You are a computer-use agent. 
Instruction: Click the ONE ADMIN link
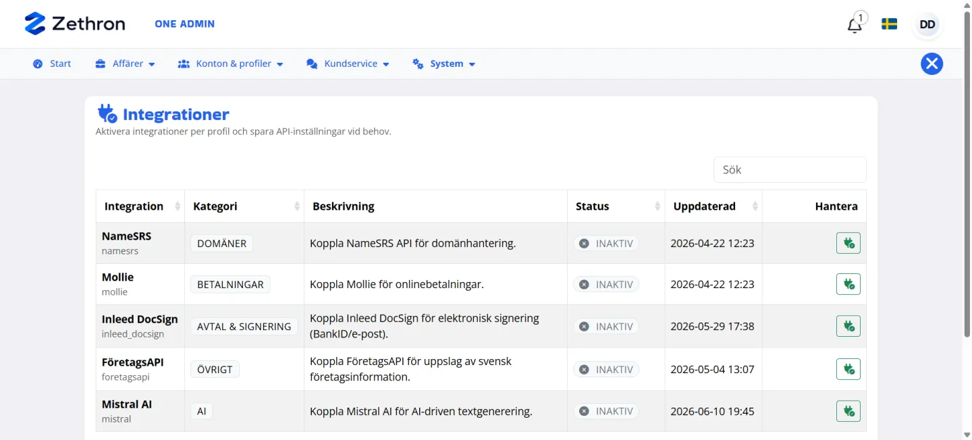pos(184,24)
